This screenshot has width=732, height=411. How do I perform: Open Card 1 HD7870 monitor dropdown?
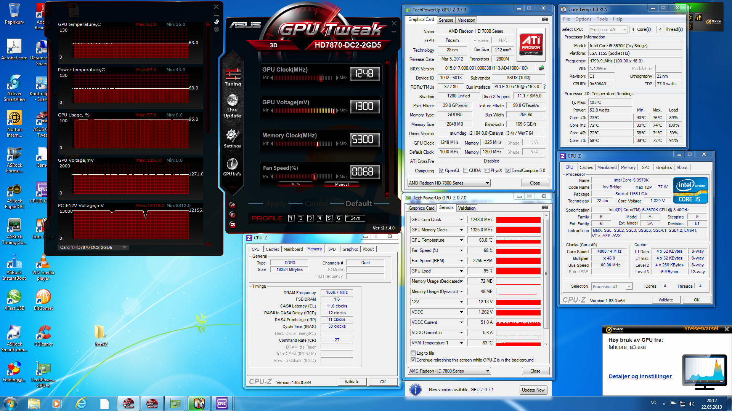click(93, 247)
